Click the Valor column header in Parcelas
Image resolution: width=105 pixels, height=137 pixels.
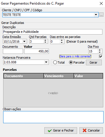[88, 76]
